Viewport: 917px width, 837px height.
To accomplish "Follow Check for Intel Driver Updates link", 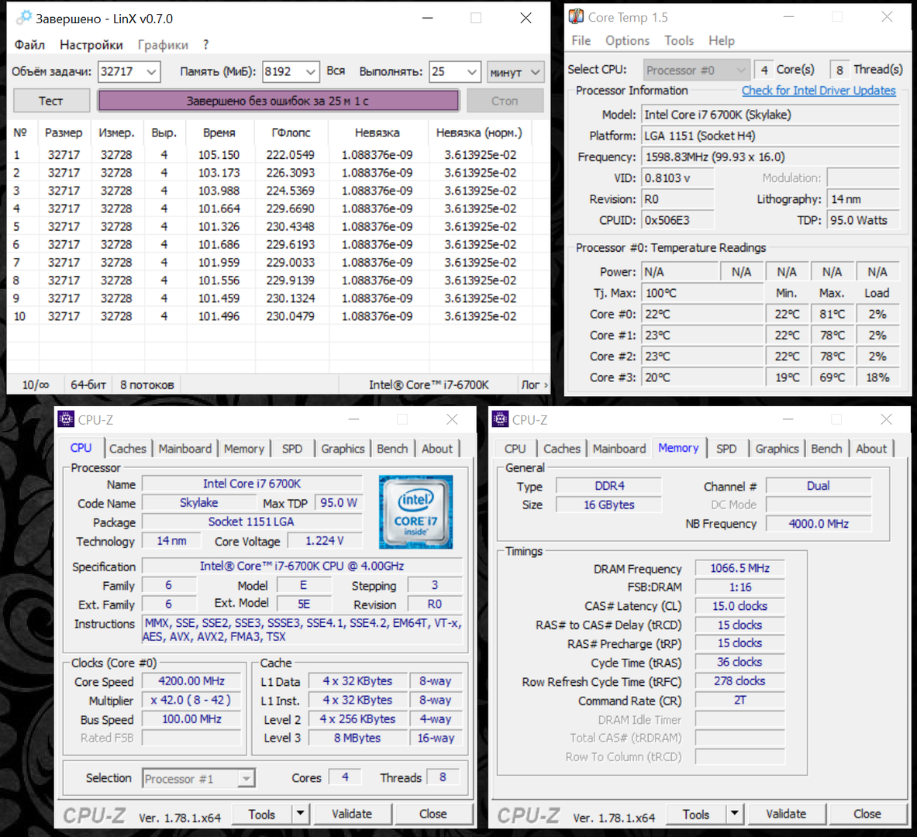I will click(818, 91).
